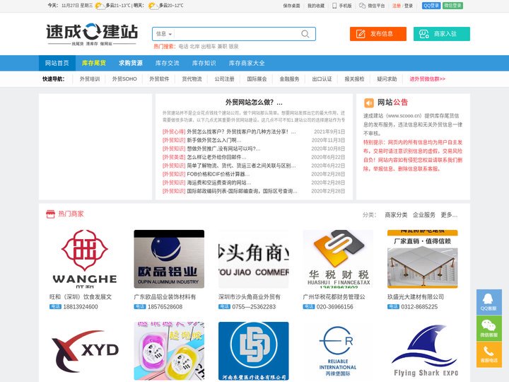Open the Reliable International logo
509x382 pixels.
(x=338, y=351)
